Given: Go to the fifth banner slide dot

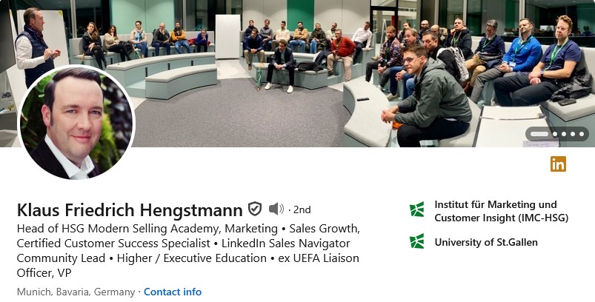Looking at the screenshot, I should 581,134.
